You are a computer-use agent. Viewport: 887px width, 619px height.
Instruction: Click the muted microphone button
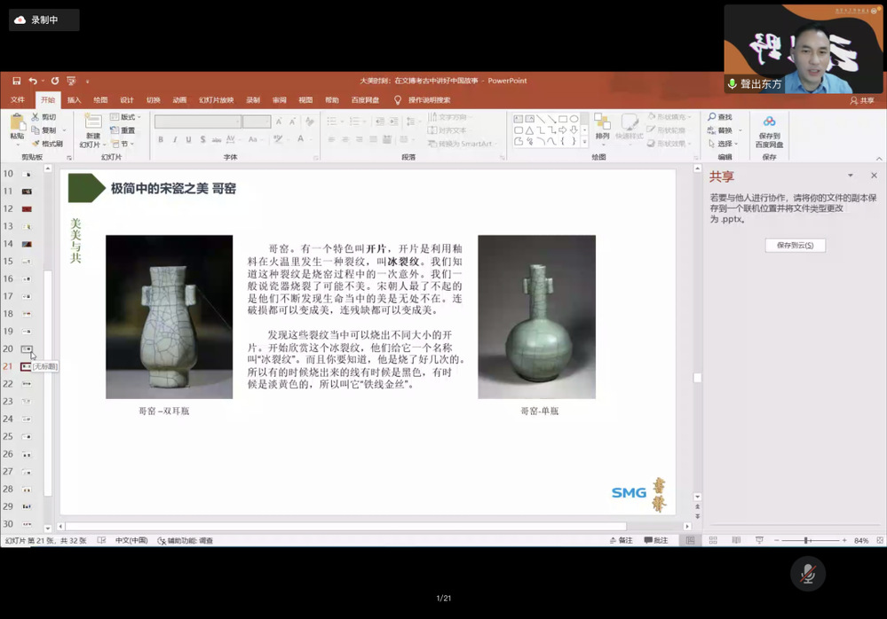point(808,574)
